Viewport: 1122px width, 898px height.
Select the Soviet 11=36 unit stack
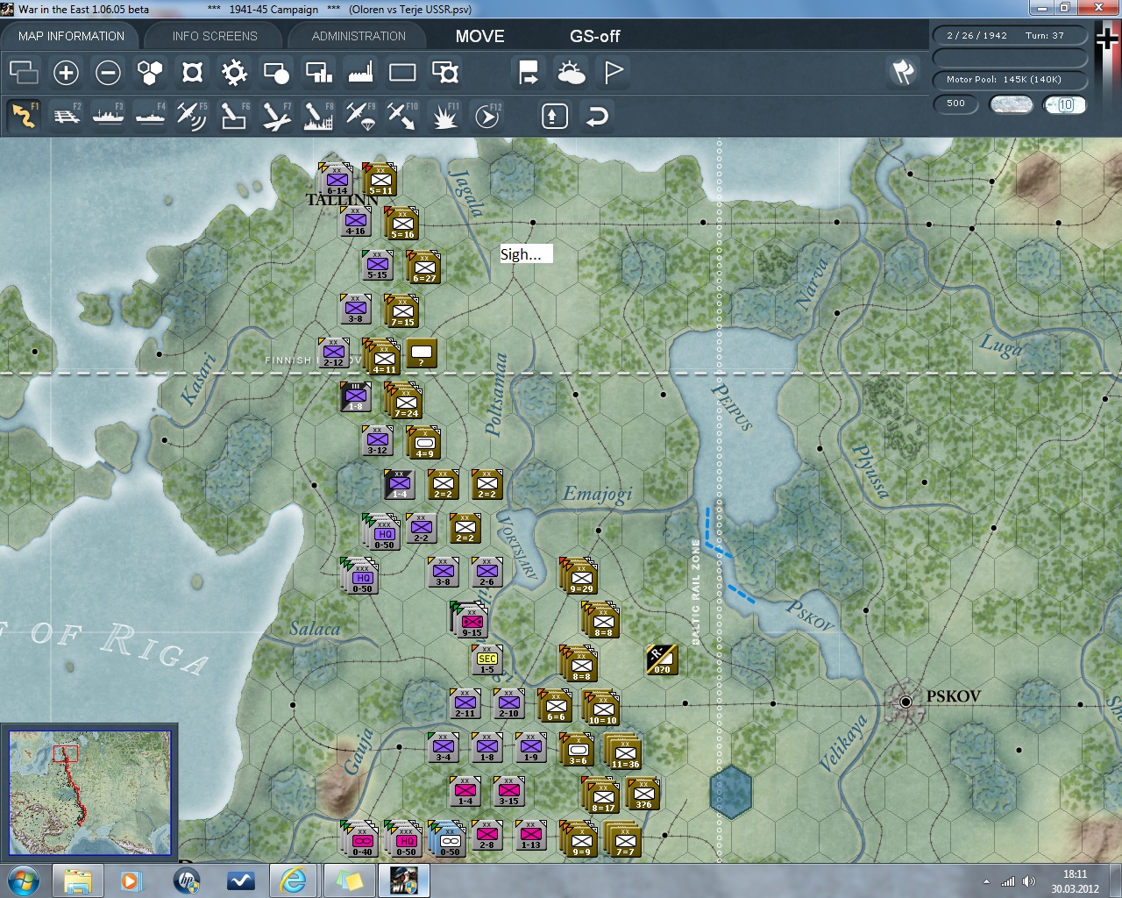624,752
